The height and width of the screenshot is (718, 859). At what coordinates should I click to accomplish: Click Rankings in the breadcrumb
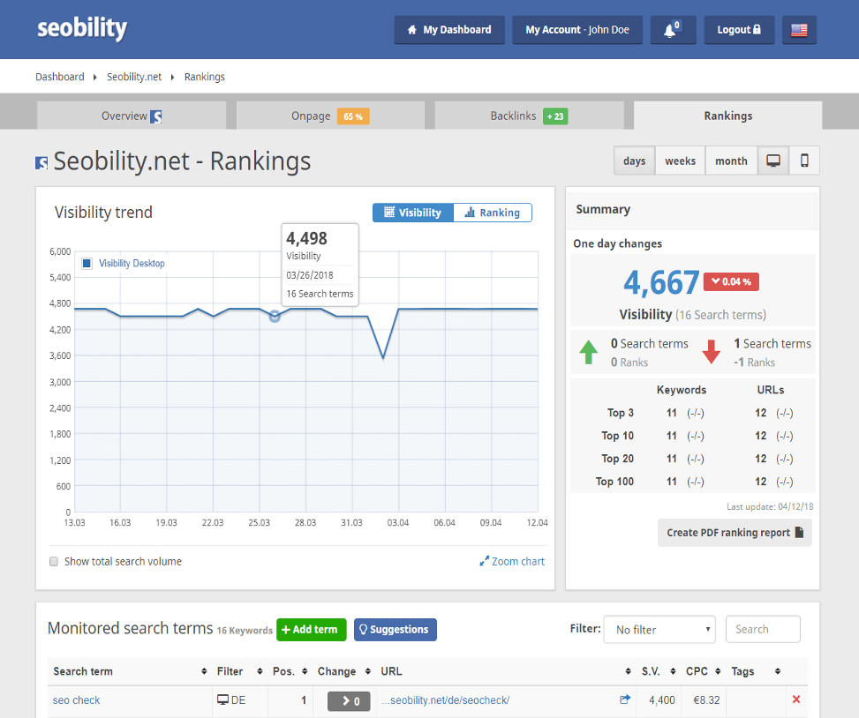[204, 77]
